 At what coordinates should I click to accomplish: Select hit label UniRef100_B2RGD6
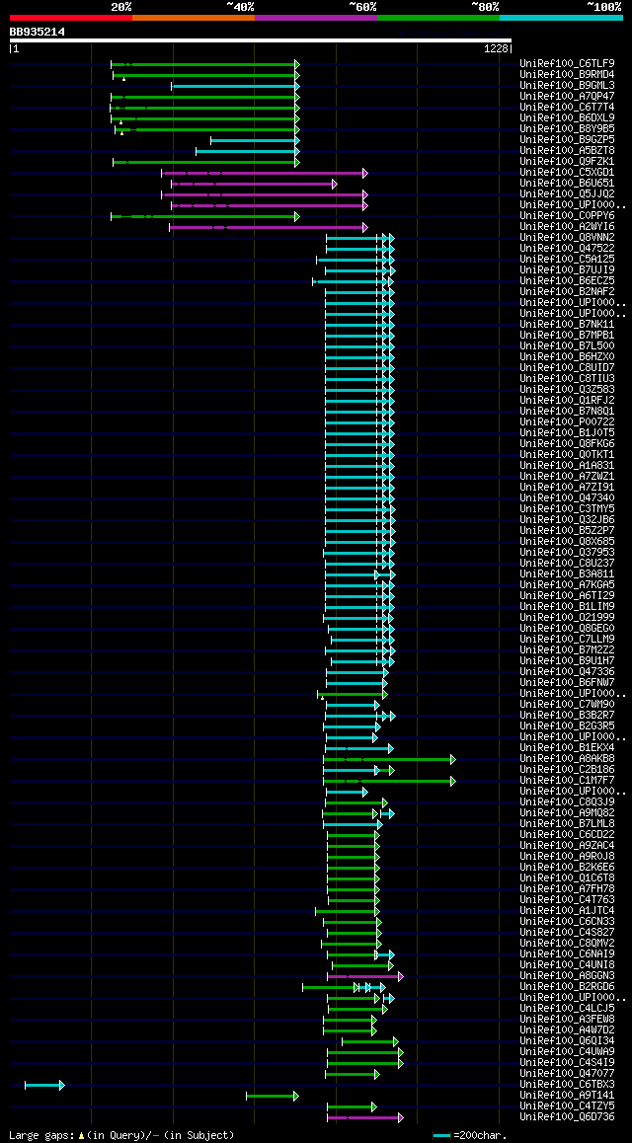tap(567, 986)
